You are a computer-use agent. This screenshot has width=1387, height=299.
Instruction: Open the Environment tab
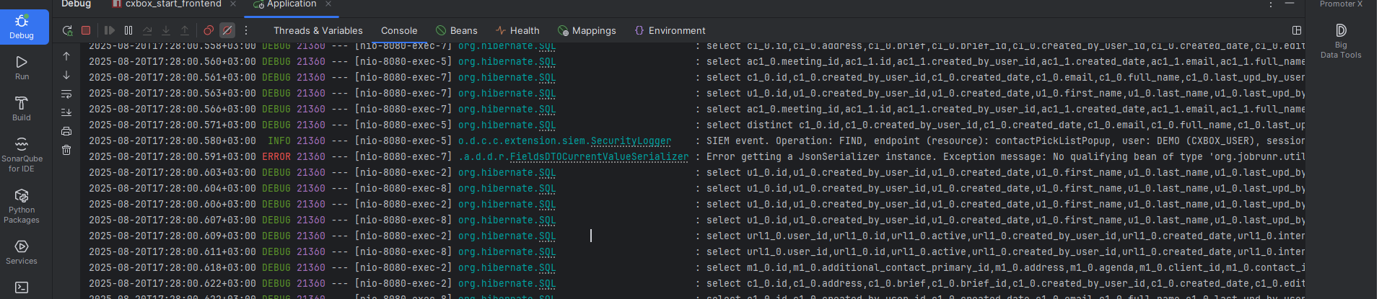tap(670, 30)
